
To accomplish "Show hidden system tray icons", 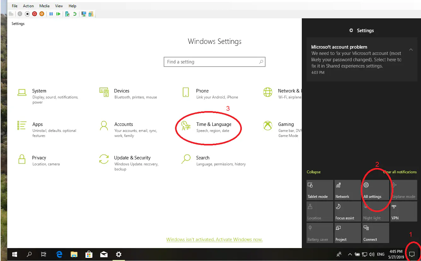I will [350, 254].
